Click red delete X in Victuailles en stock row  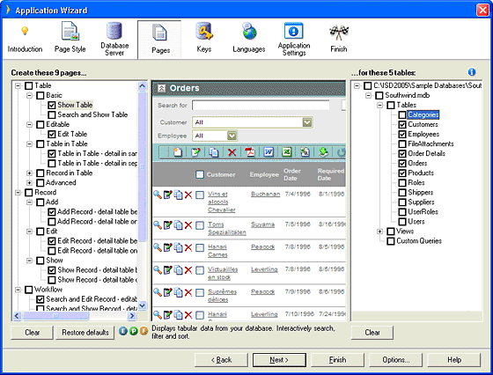(x=188, y=270)
